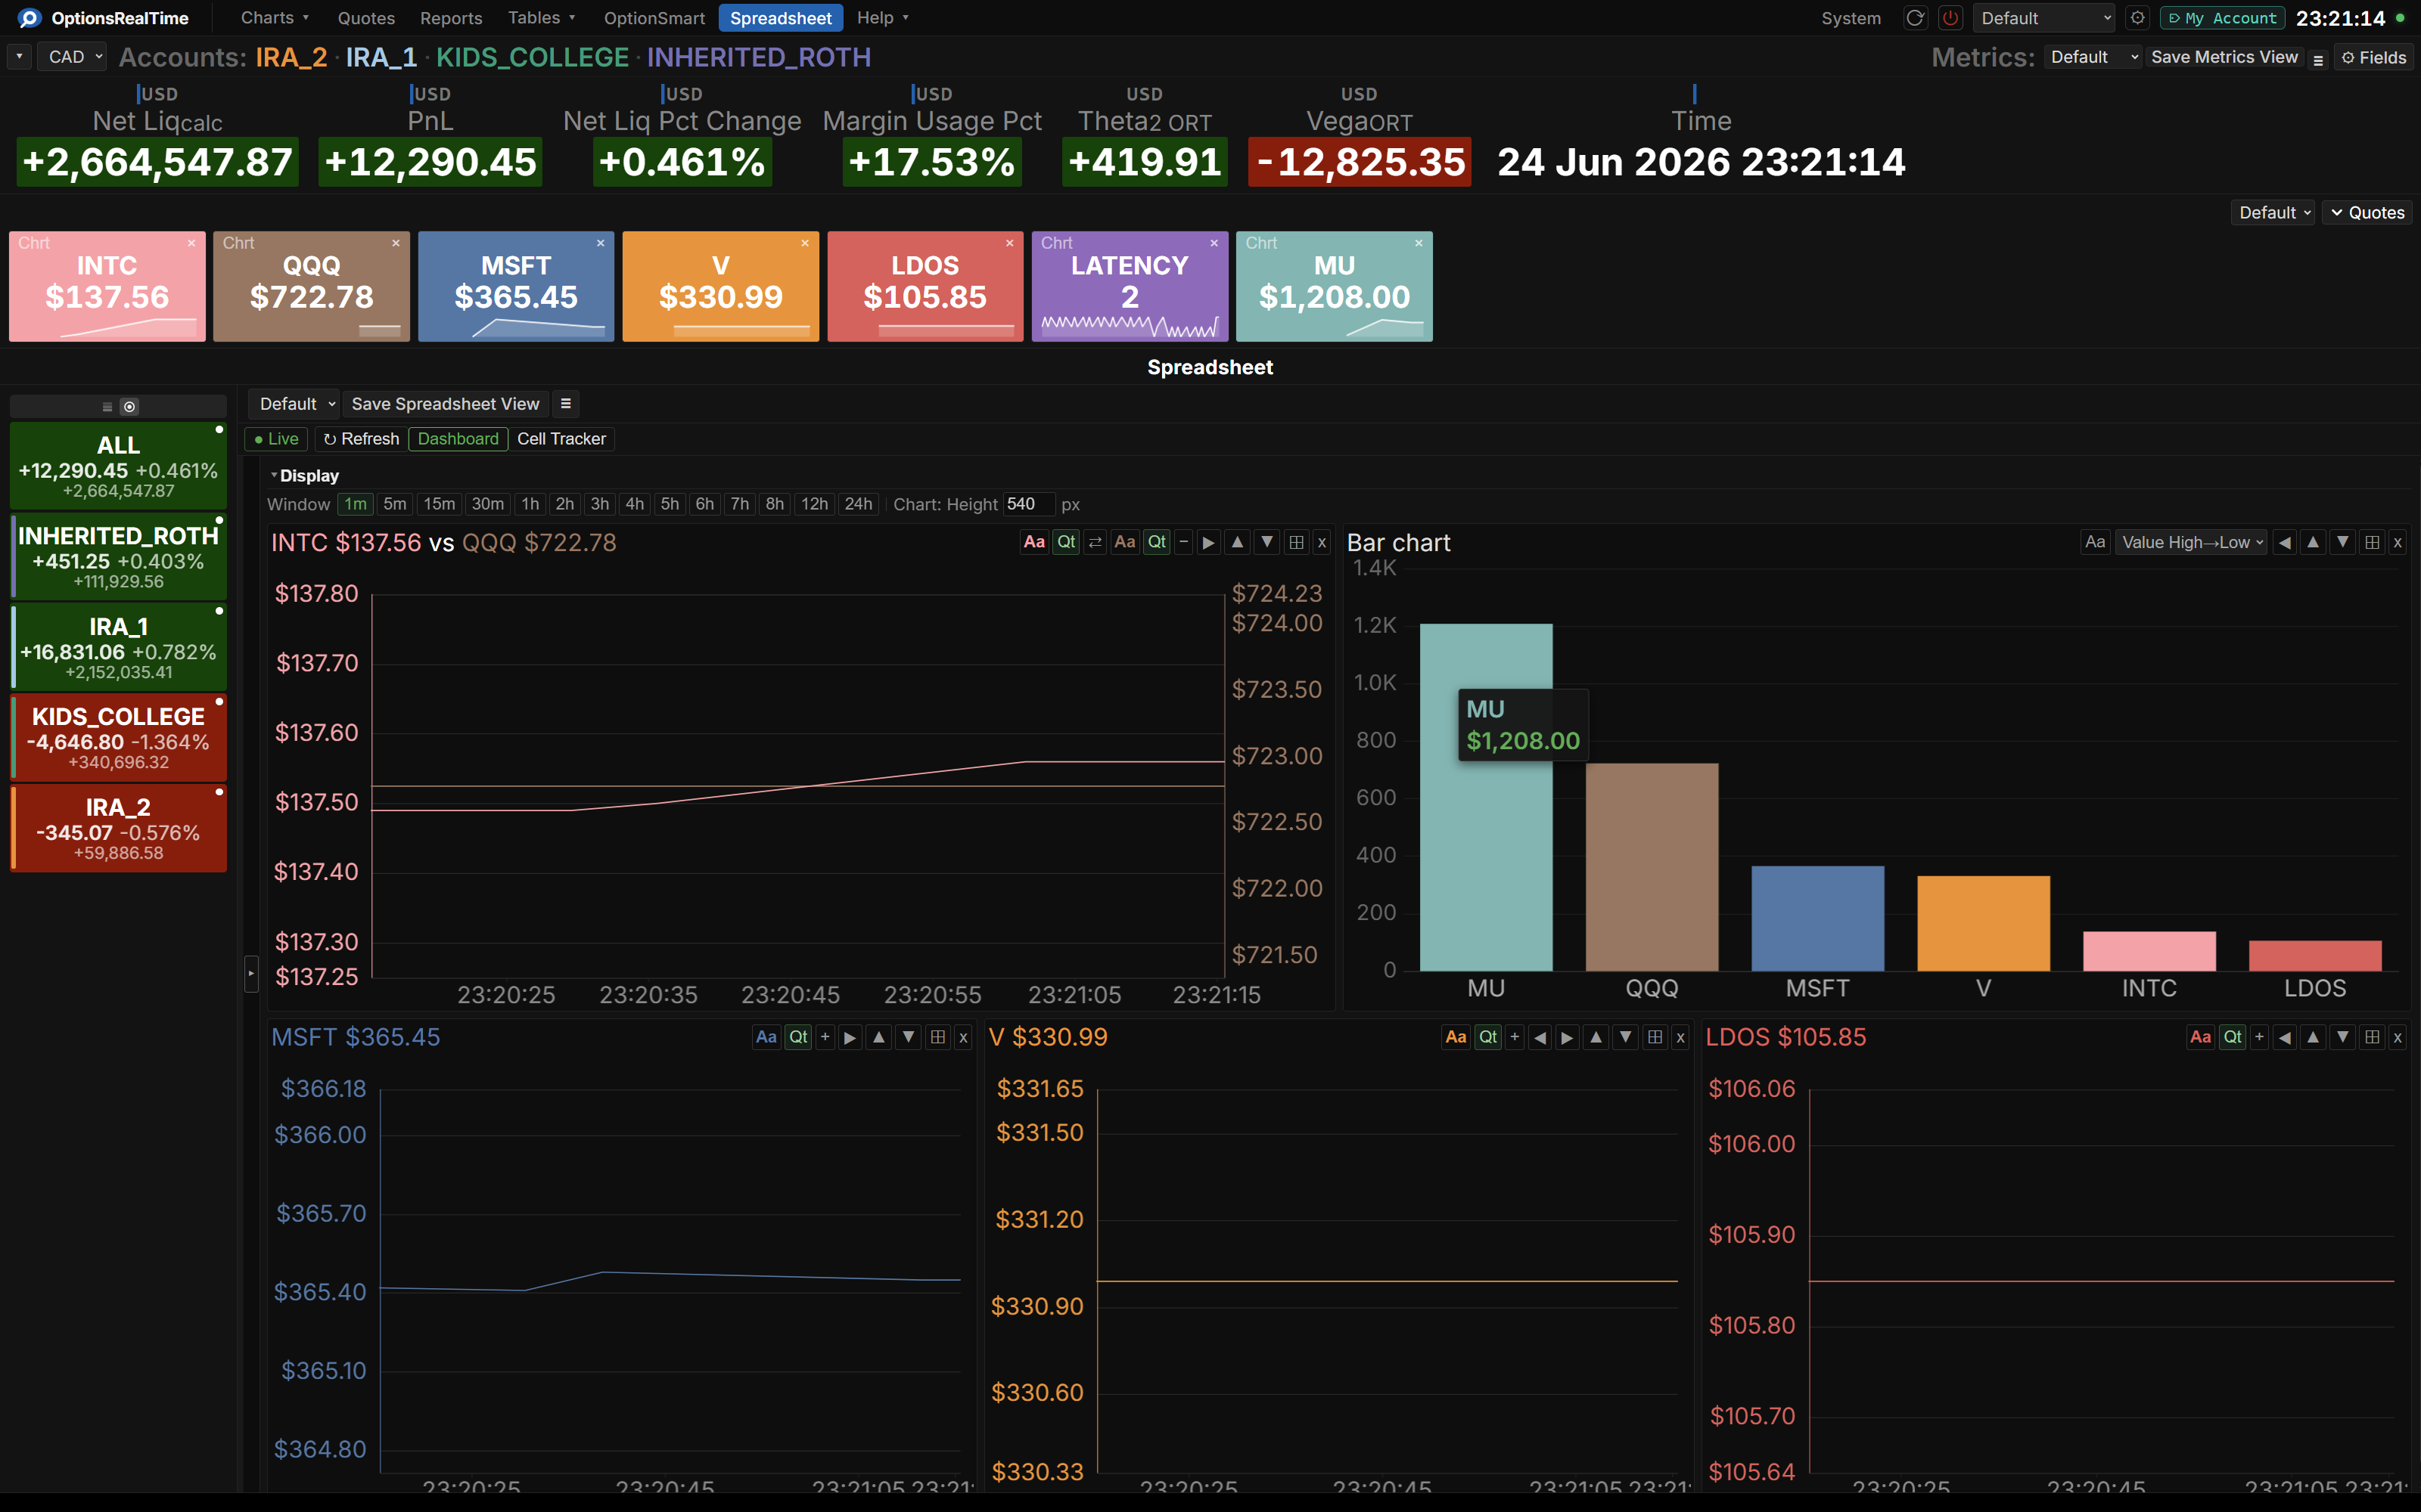Close the LATENCY quote tile
Viewport: 2421px width, 1512px height.
(1214, 243)
